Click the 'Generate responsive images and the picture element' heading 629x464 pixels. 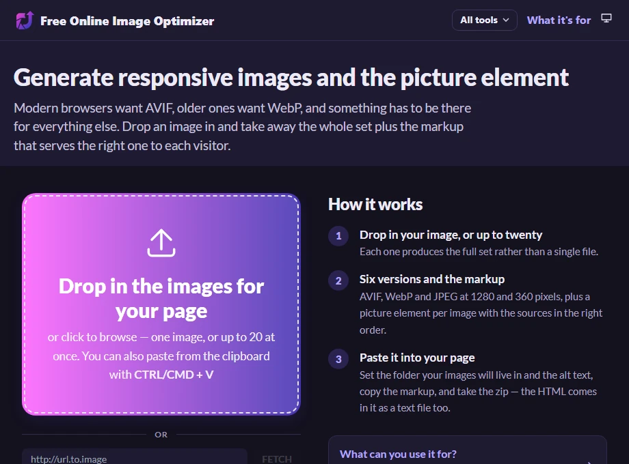(291, 78)
